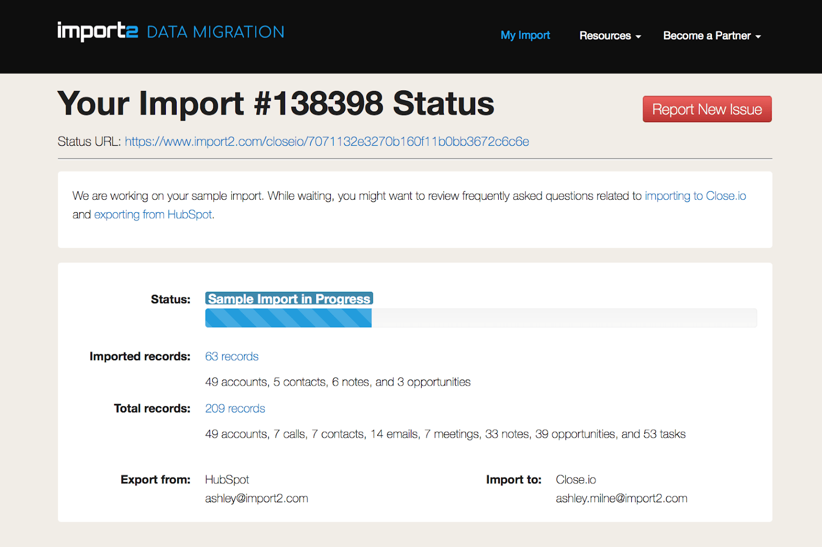Click the Report New Issue button
Image resolution: width=822 pixels, height=547 pixels.
pos(707,109)
